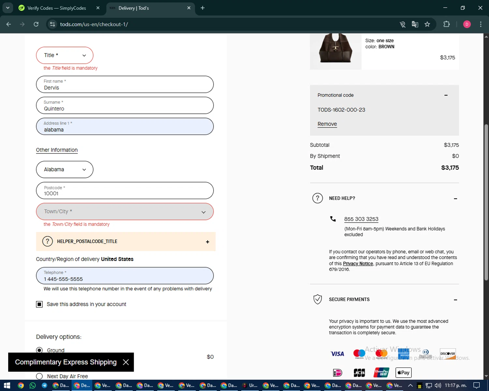Open the Title dropdown

[x=65, y=55]
